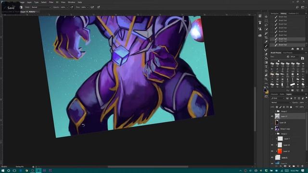Show Layer 7 visibility box
The width and height of the screenshot is (308, 173).
[272, 139]
